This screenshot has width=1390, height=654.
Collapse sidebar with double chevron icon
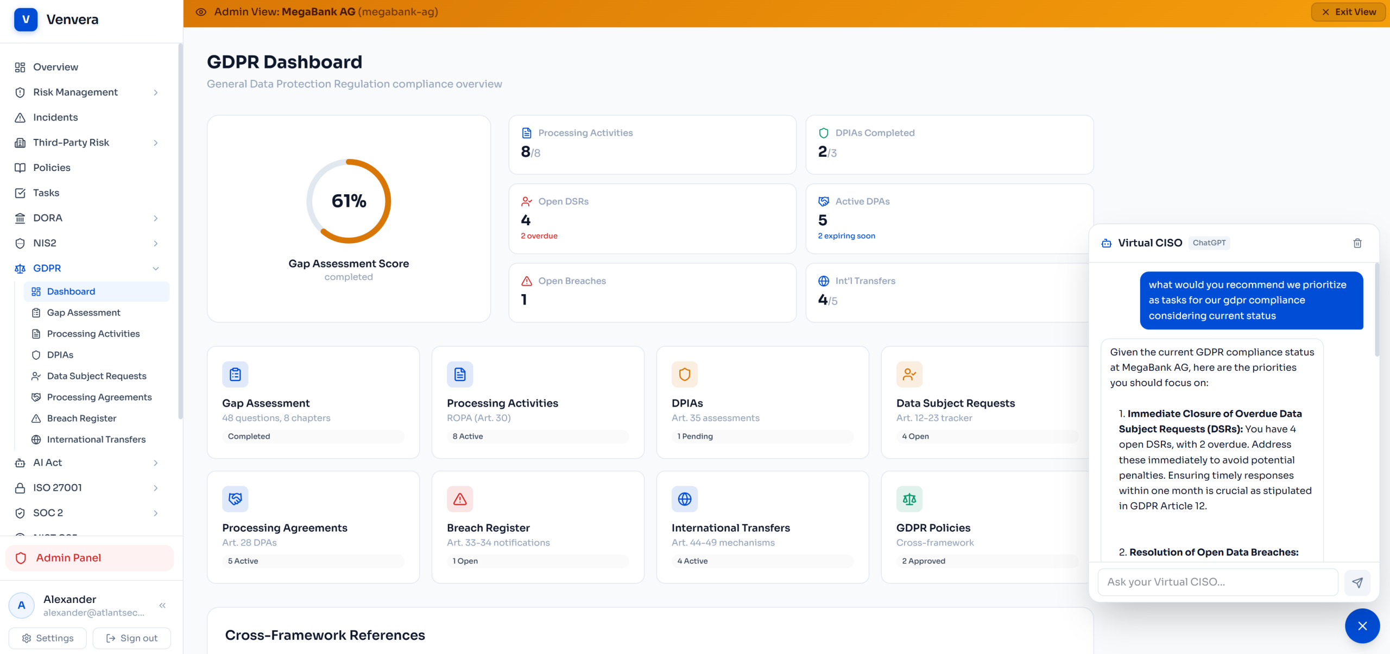[x=162, y=605]
